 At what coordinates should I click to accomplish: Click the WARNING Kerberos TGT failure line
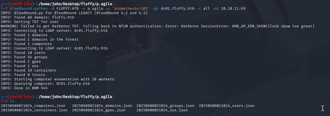(158, 26)
